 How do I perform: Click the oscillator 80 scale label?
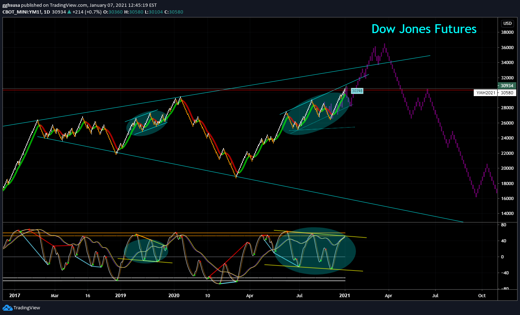tap(504, 225)
